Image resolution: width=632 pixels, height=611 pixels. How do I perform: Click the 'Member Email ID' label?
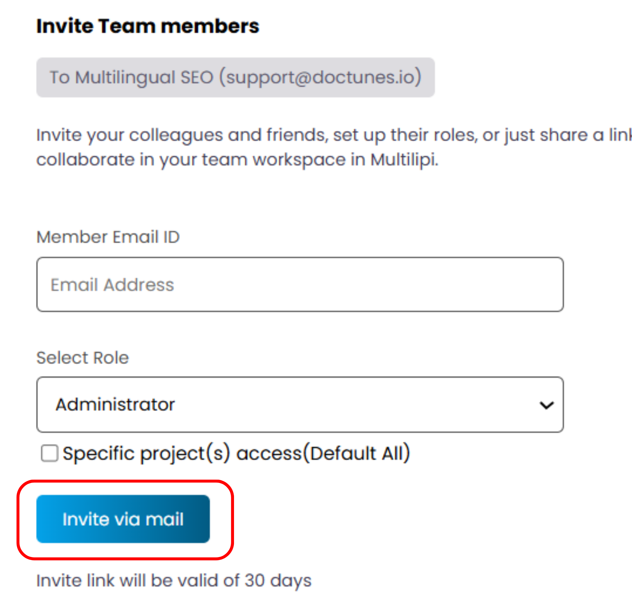(x=108, y=237)
